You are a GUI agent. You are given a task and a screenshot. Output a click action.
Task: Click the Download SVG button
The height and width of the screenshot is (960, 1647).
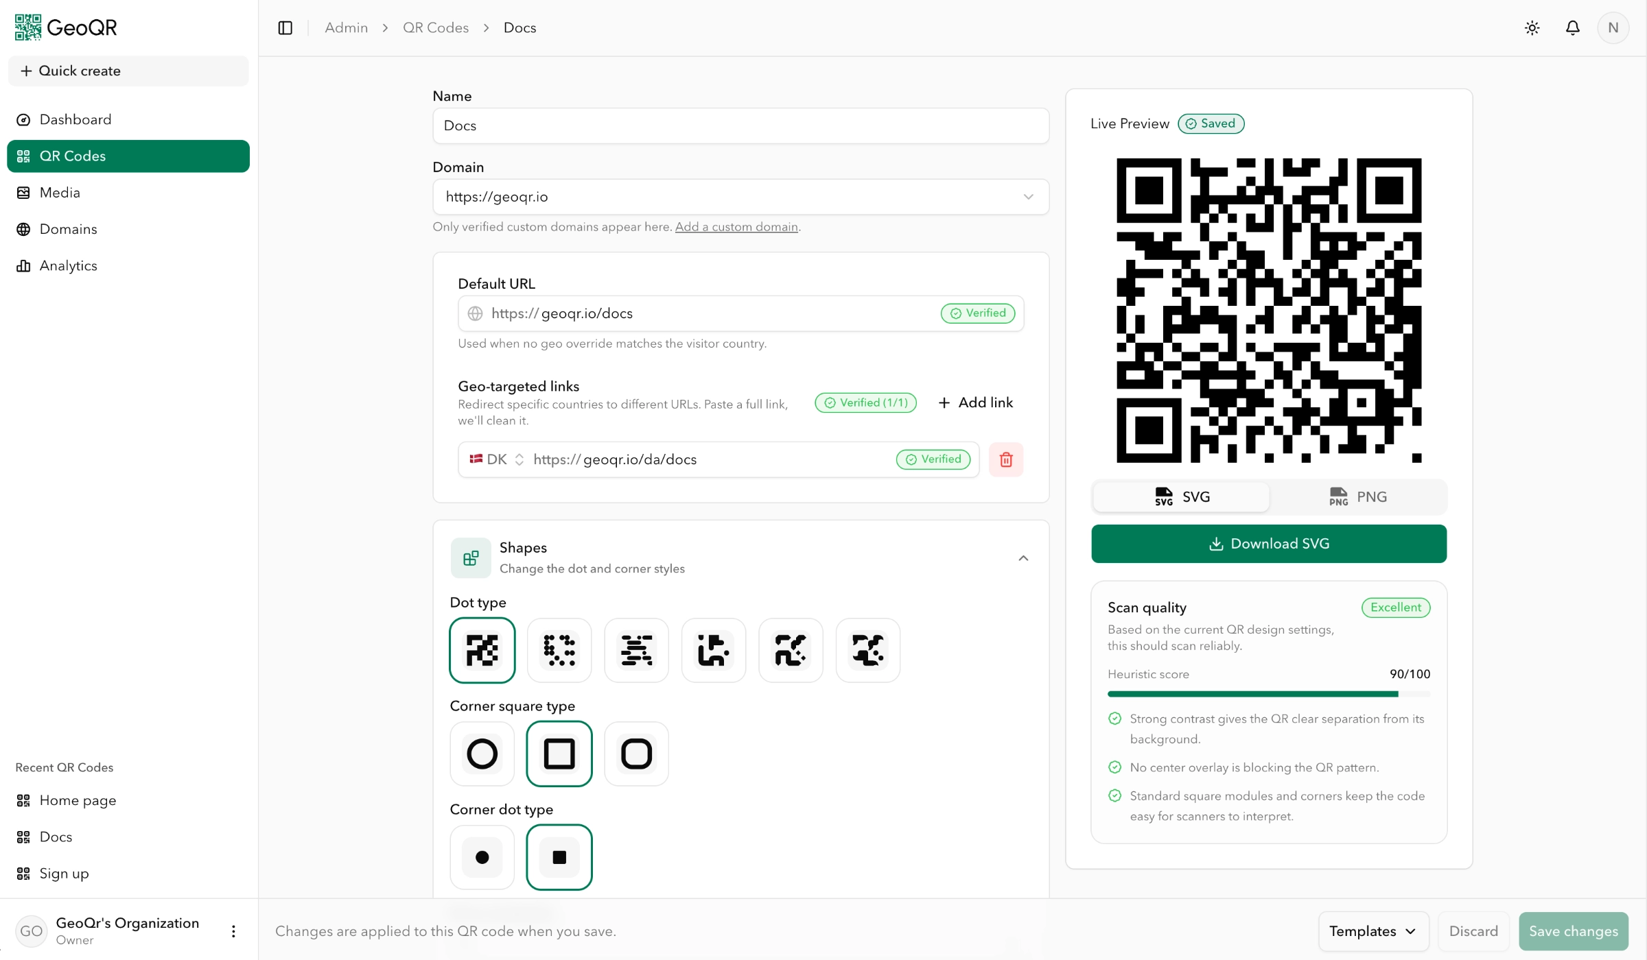click(x=1269, y=544)
